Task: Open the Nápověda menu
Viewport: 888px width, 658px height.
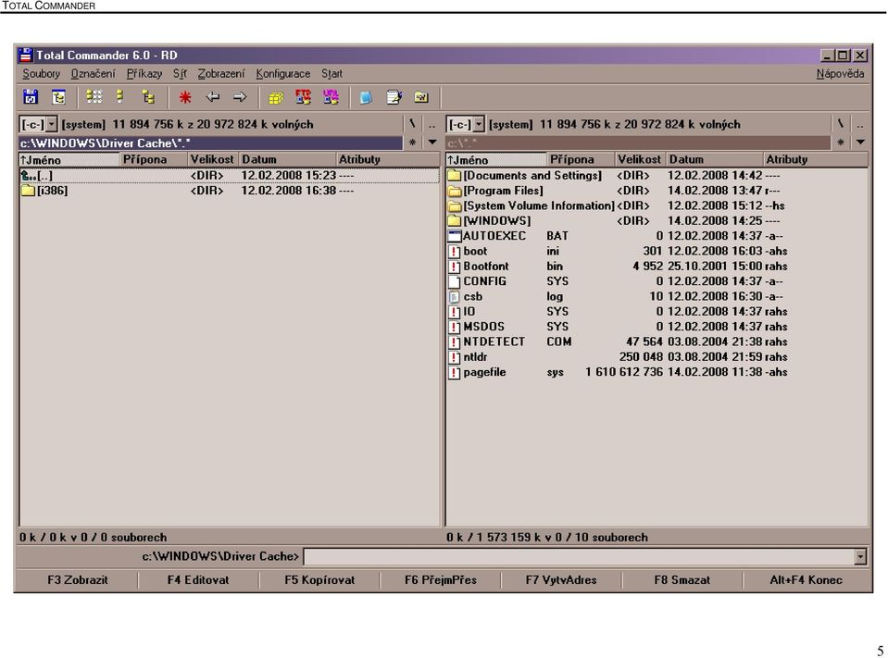Action: tap(840, 73)
